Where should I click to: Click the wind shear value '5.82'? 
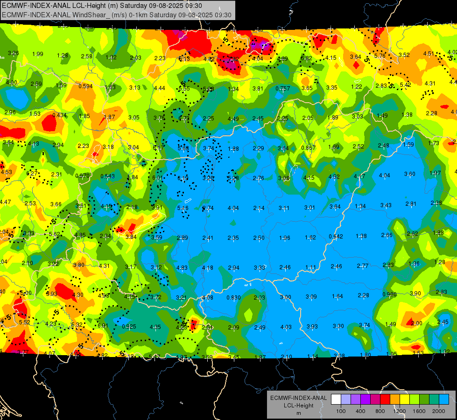(306, 58)
